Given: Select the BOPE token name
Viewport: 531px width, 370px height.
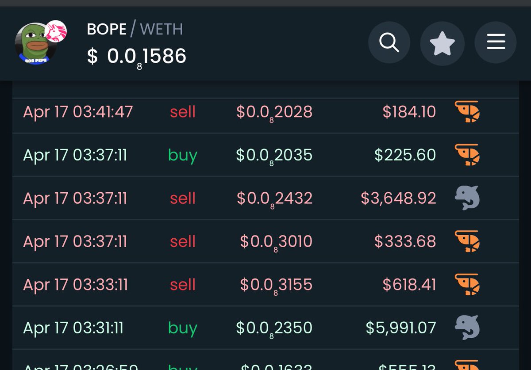Looking at the screenshot, I should 107,29.
